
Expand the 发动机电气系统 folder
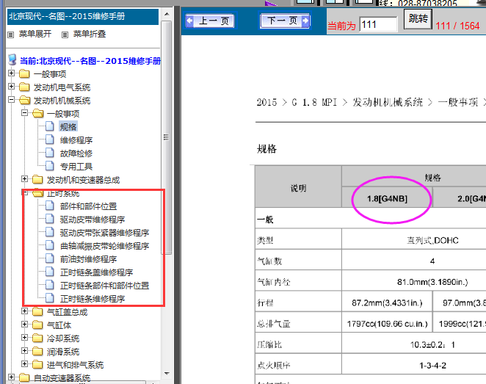click(12, 86)
